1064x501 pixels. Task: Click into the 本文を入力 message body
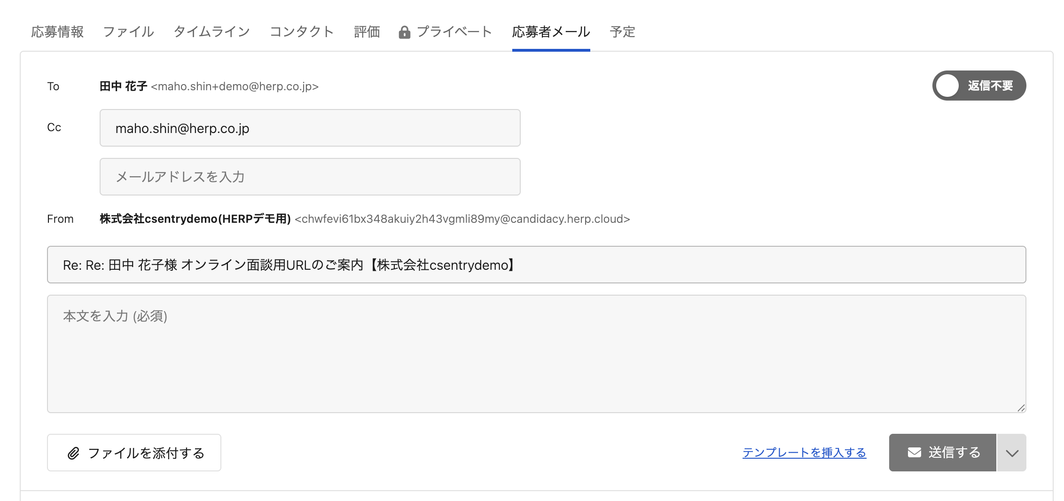pyautogui.click(x=536, y=353)
